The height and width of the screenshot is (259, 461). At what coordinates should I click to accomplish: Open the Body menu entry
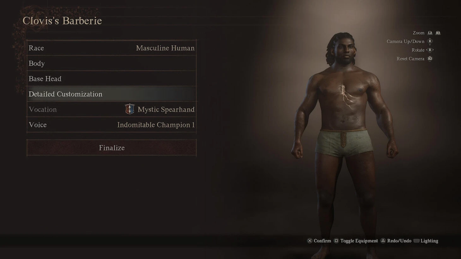111,63
